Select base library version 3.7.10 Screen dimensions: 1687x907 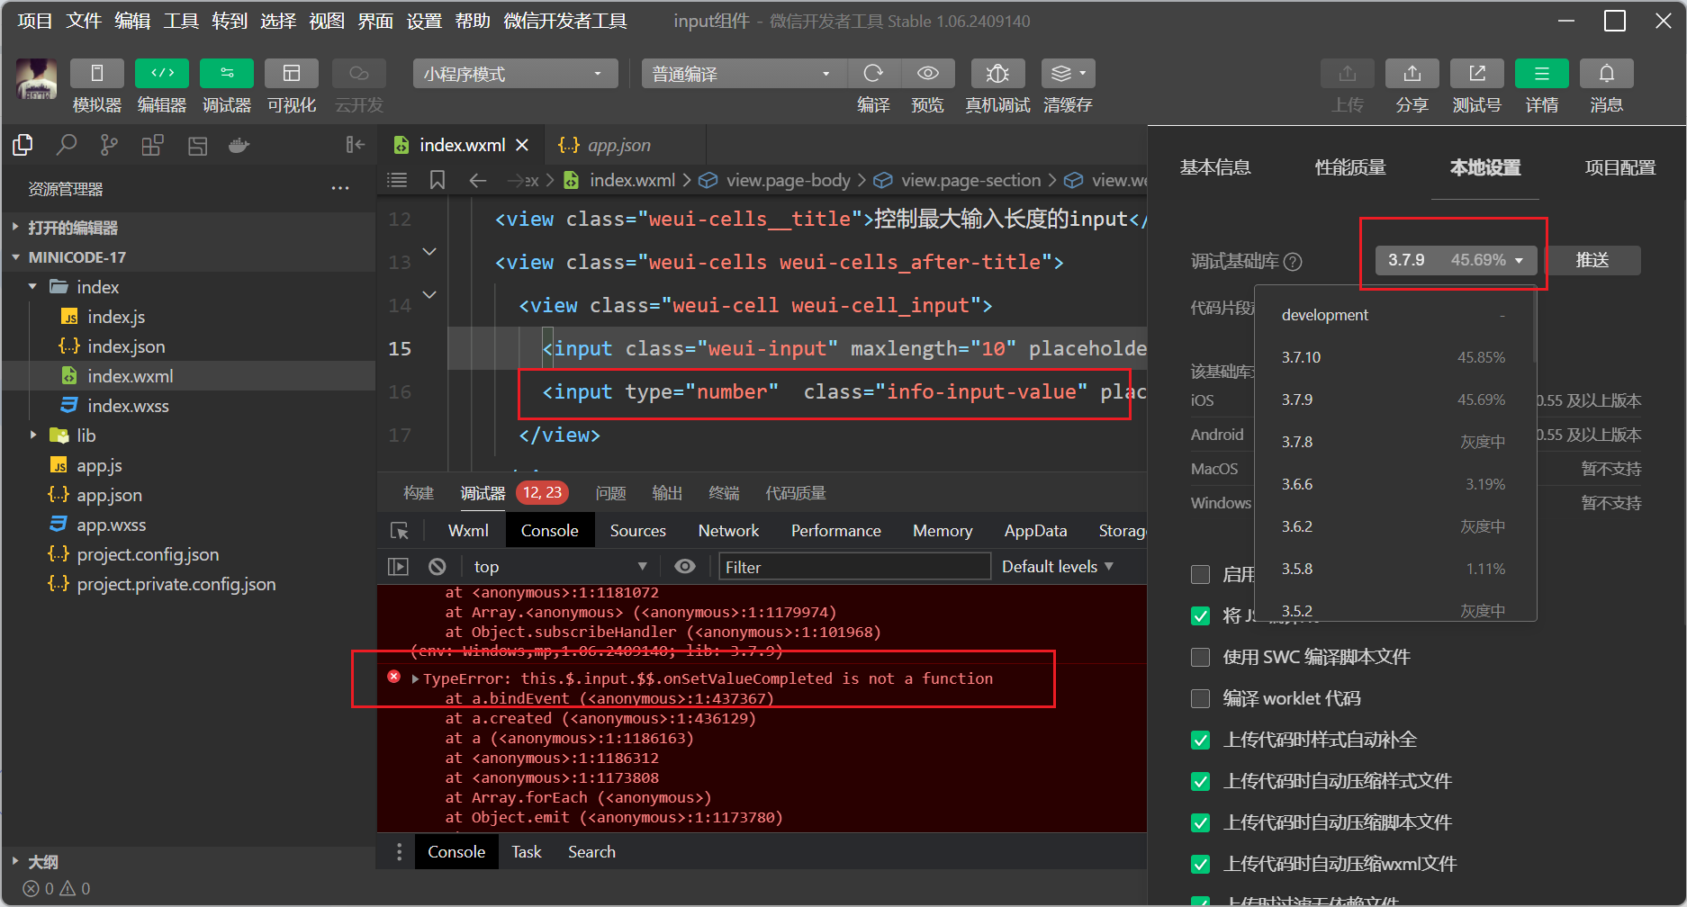(1394, 357)
